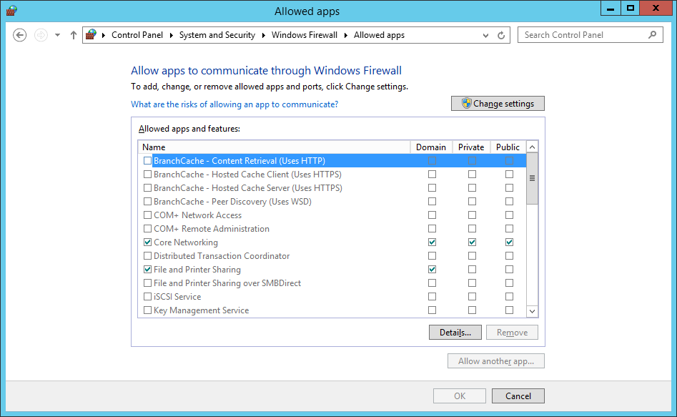
Task: Open the address bar history dropdown
Action: coord(487,35)
